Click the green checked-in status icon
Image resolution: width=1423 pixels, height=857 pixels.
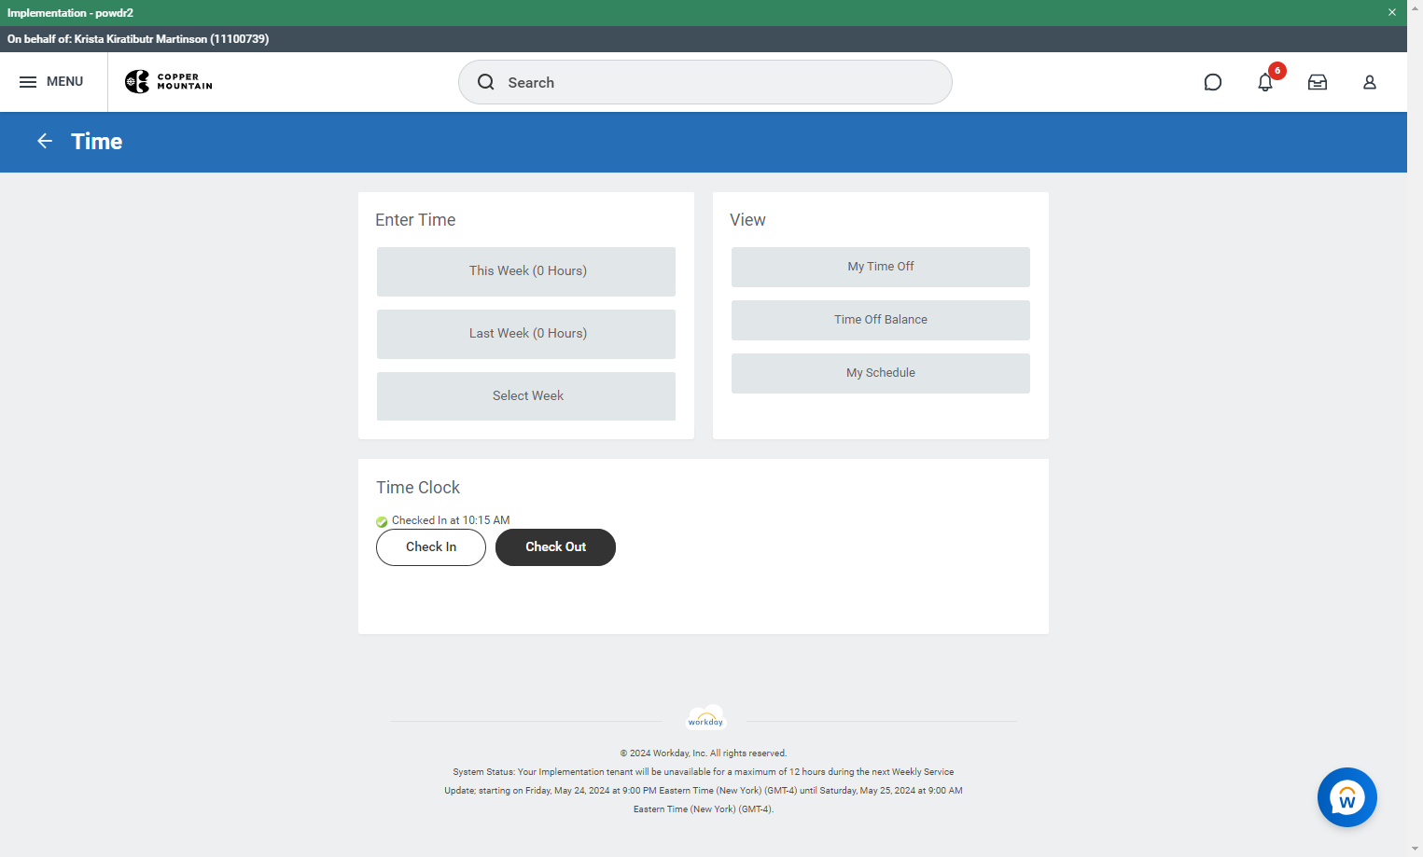coord(382,521)
